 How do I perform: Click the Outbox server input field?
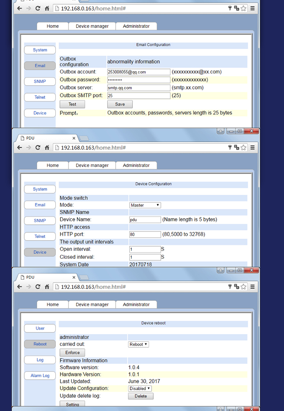(139, 88)
